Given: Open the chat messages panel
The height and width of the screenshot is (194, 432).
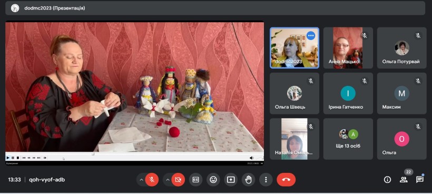Looking at the screenshot, I should click(x=419, y=180).
